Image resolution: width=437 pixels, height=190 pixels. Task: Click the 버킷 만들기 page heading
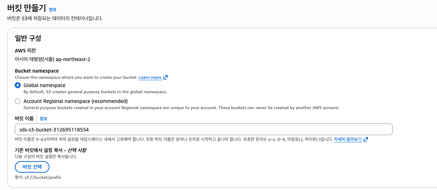point(26,8)
